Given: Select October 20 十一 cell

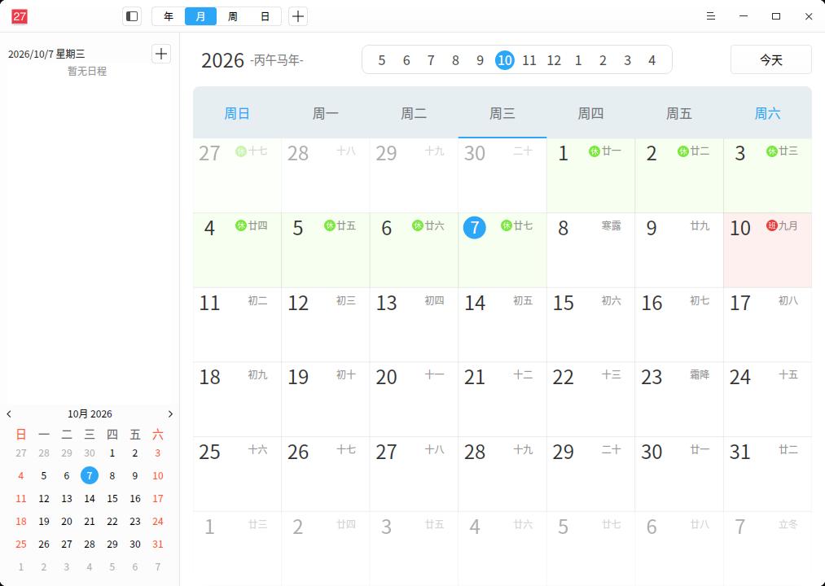Looking at the screenshot, I should pyautogui.click(x=414, y=400).
